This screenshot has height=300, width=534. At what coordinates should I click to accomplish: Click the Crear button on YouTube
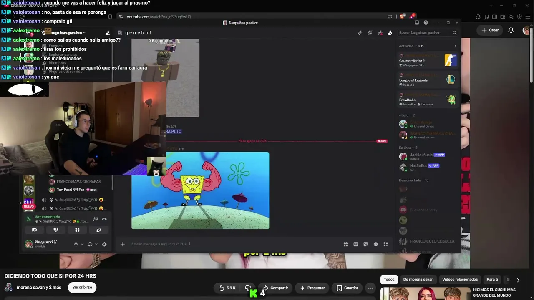[x=490, y=30]
